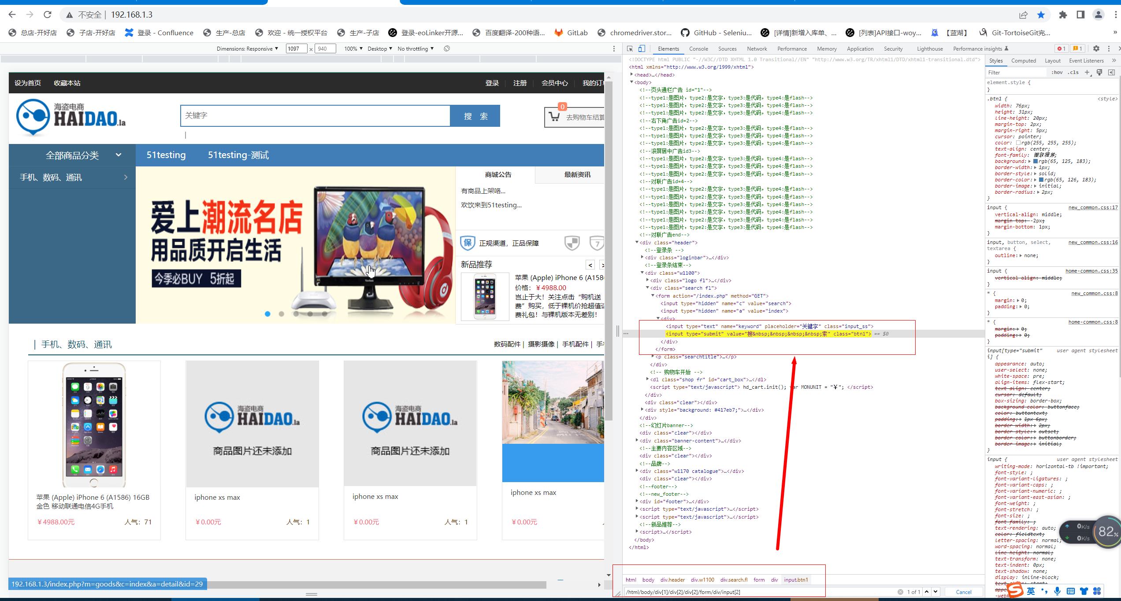Click the rotate screen icon in device bar

447,48
